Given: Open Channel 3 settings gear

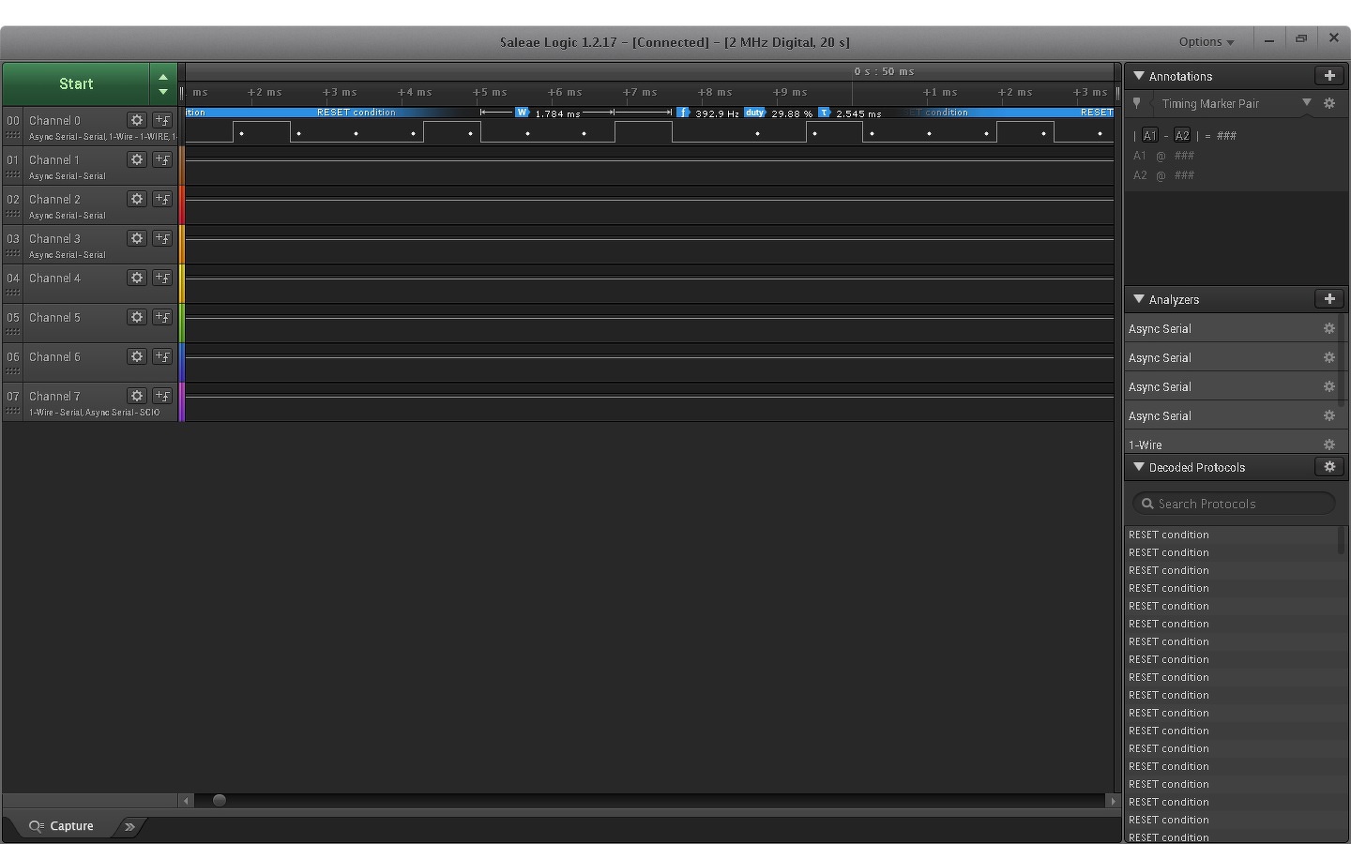Looking at the screenshot, I should 137,238.
